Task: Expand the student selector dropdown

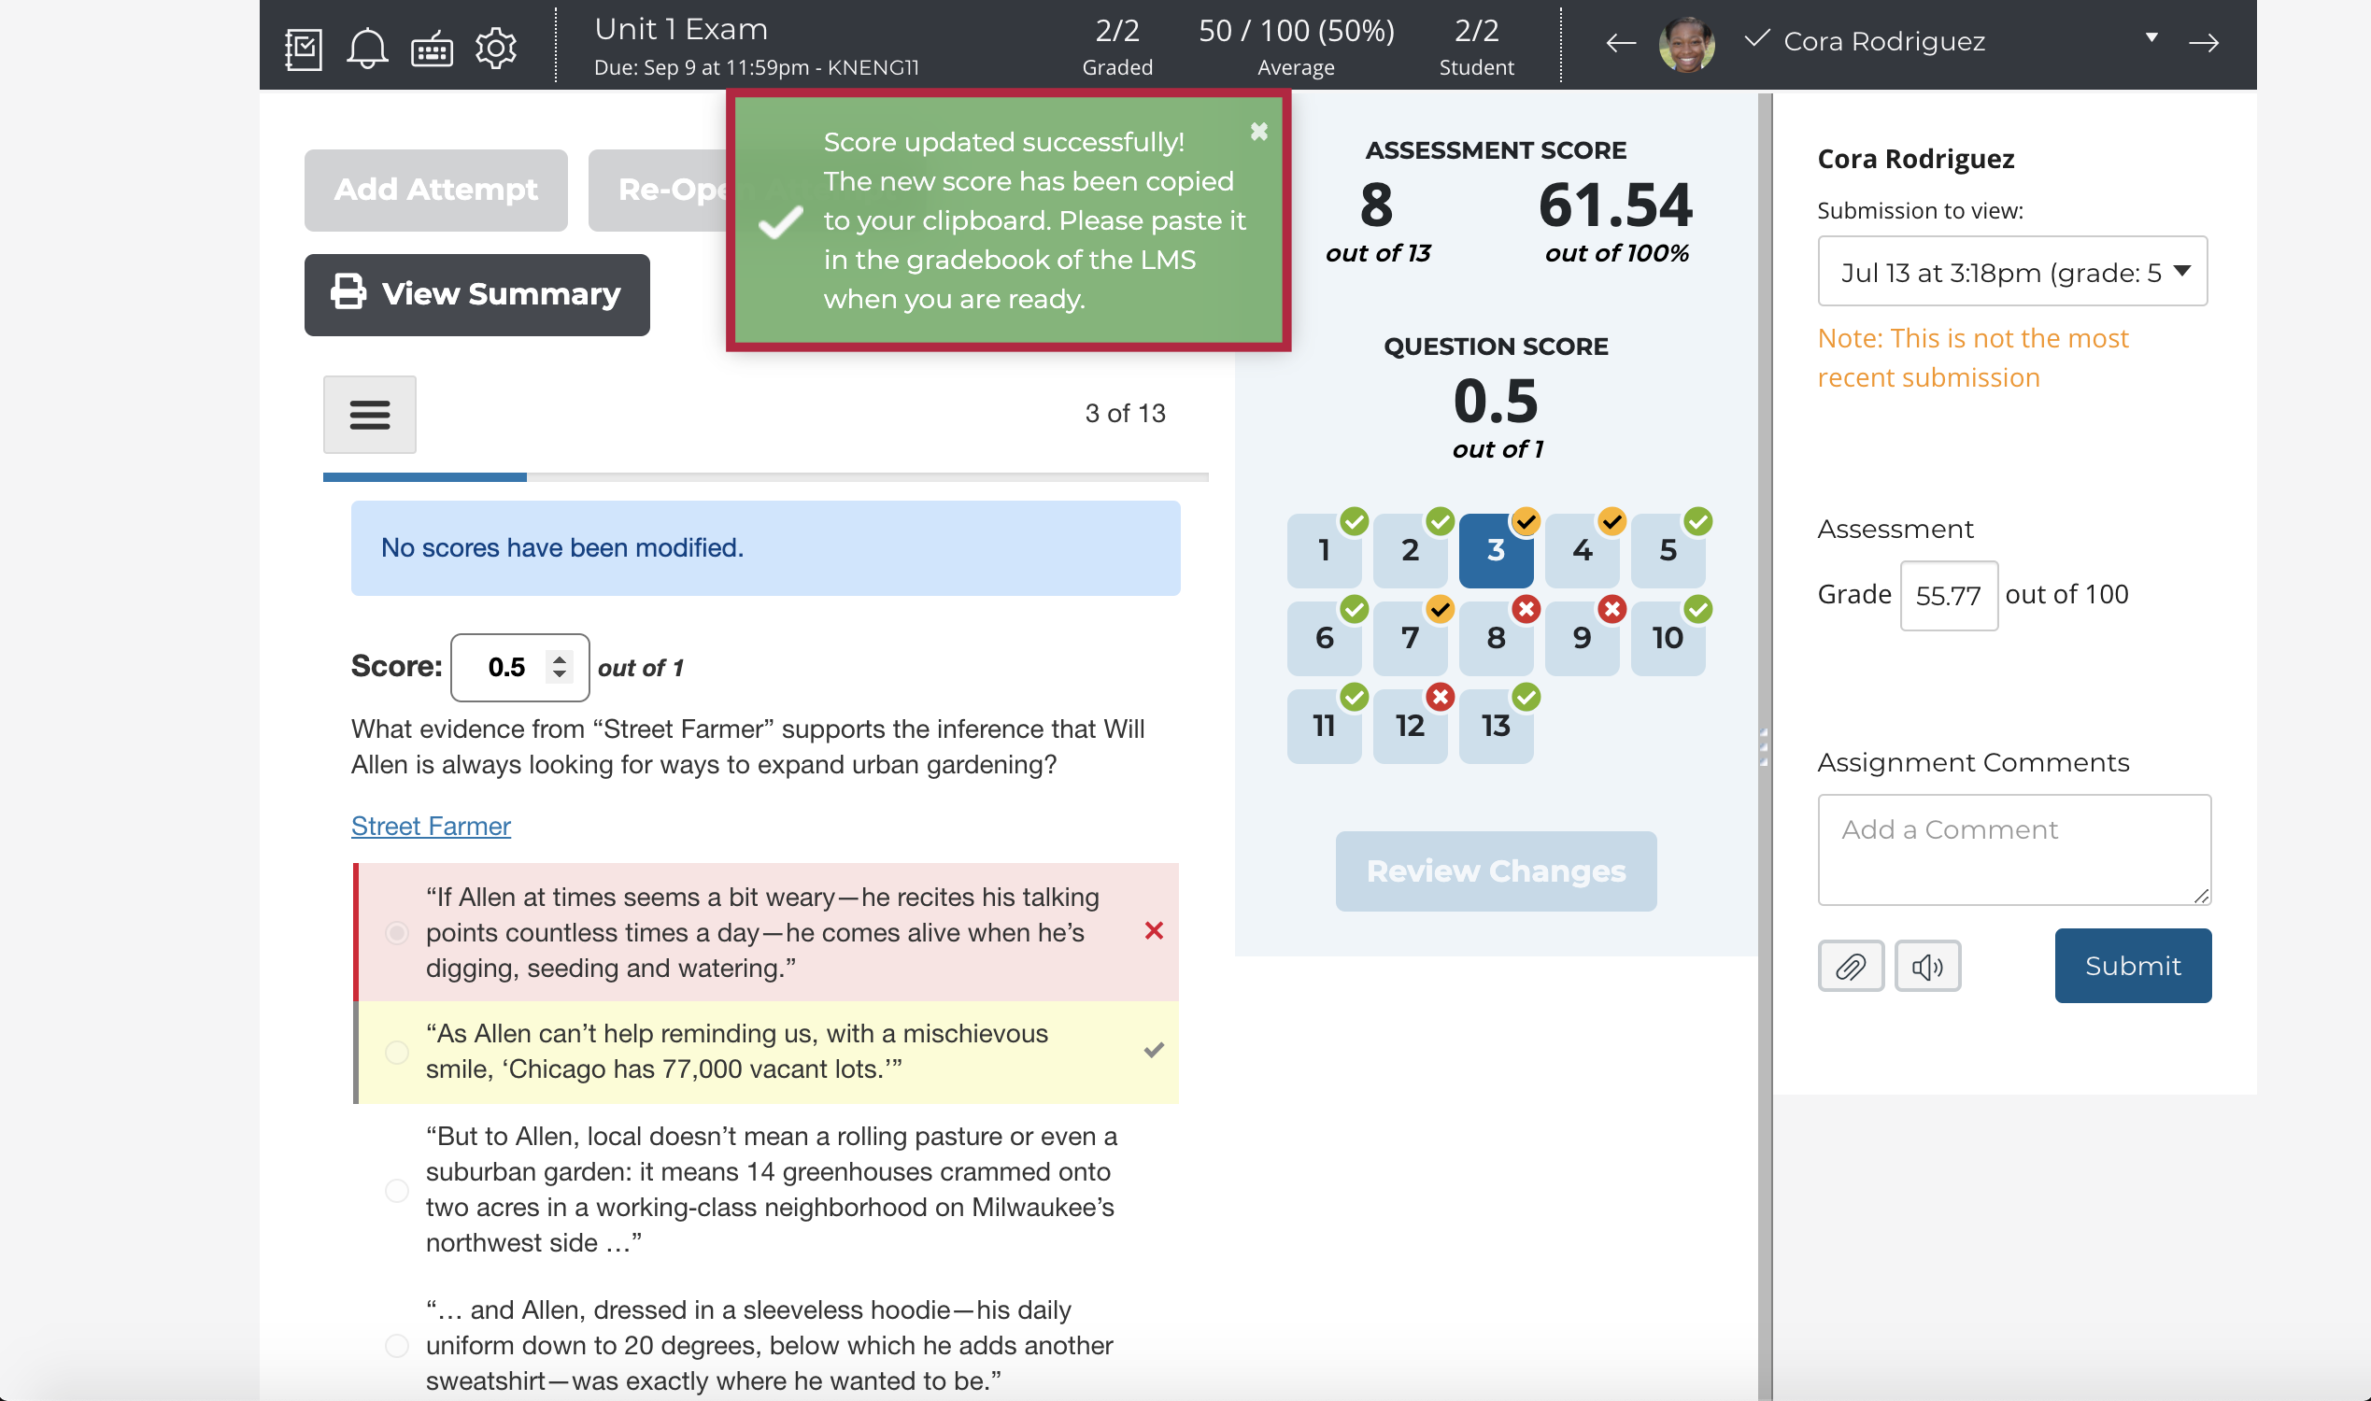Action: tap(2151, 37)
